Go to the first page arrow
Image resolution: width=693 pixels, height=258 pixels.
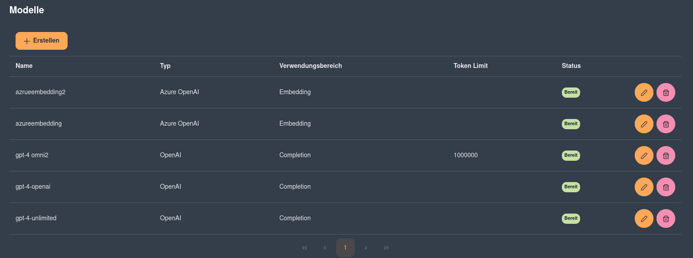tap(304, 248)
